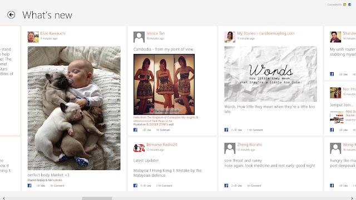Open the PKNS thumbnail in Nor Ima's post

pyautogui.click(x=337, y=117)
